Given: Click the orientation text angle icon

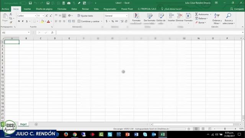Looking at the screenshot, I should [x=70, y=16].
